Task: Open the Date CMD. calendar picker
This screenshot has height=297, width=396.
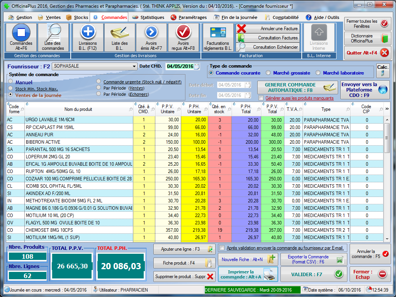Action: [197, 66]
